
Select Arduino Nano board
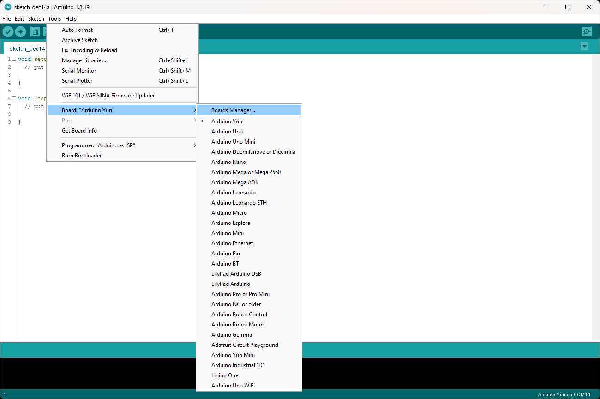coord(249,162)
